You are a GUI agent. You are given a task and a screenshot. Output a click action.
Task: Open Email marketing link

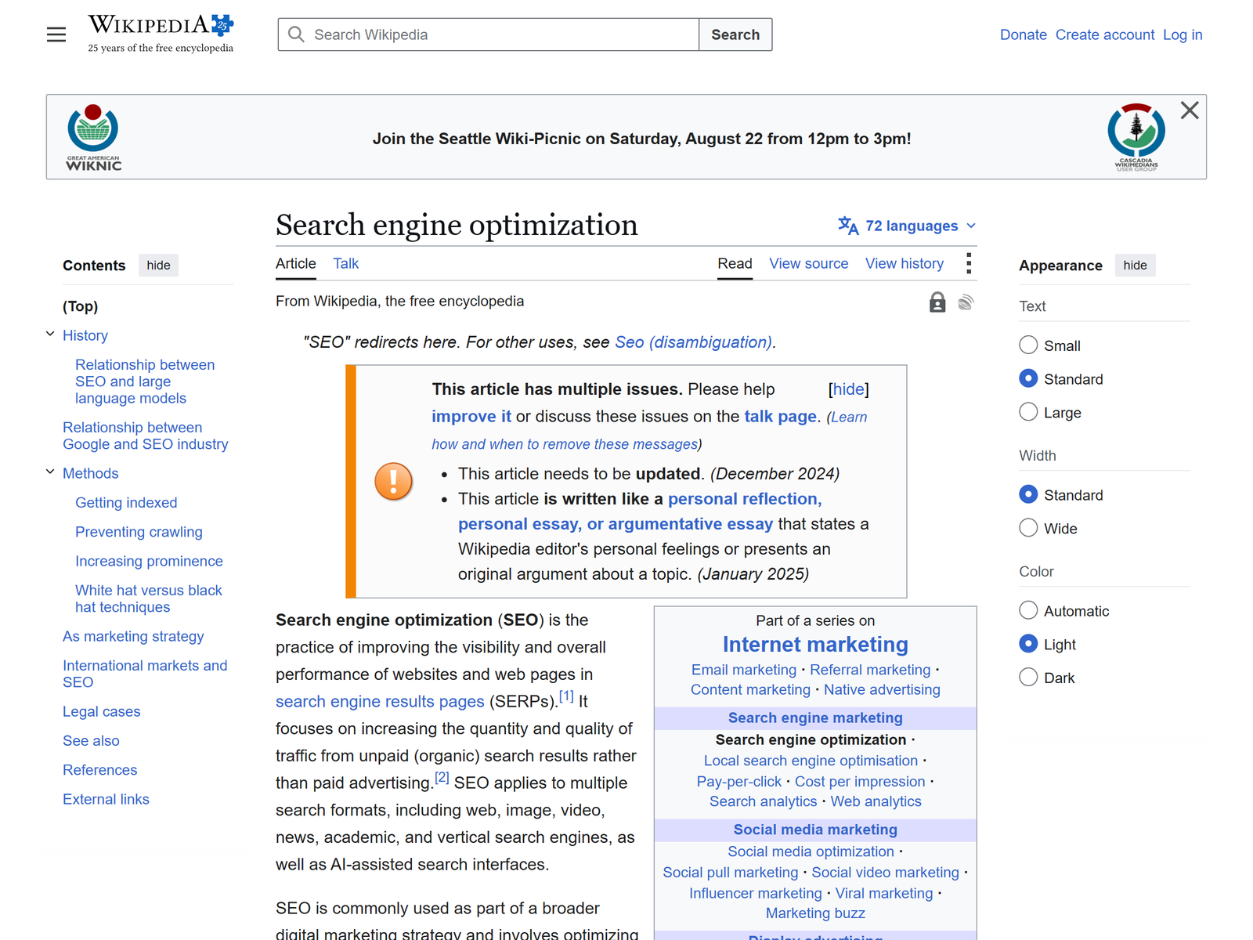click(743, 670)
